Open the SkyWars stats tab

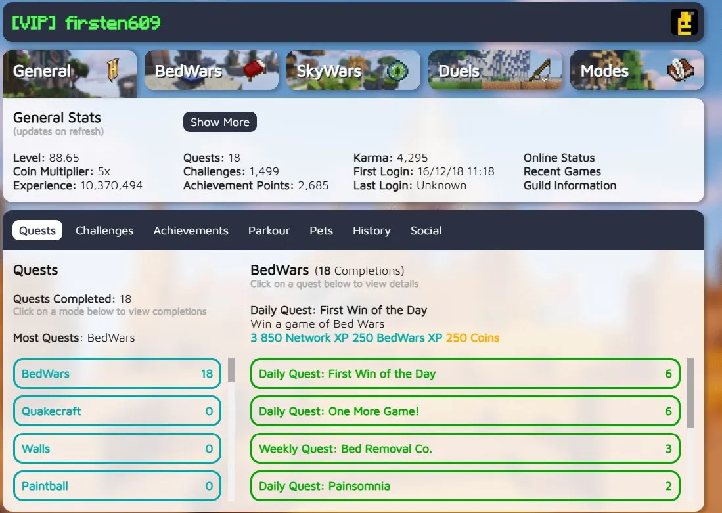click(x=353, y=70)
